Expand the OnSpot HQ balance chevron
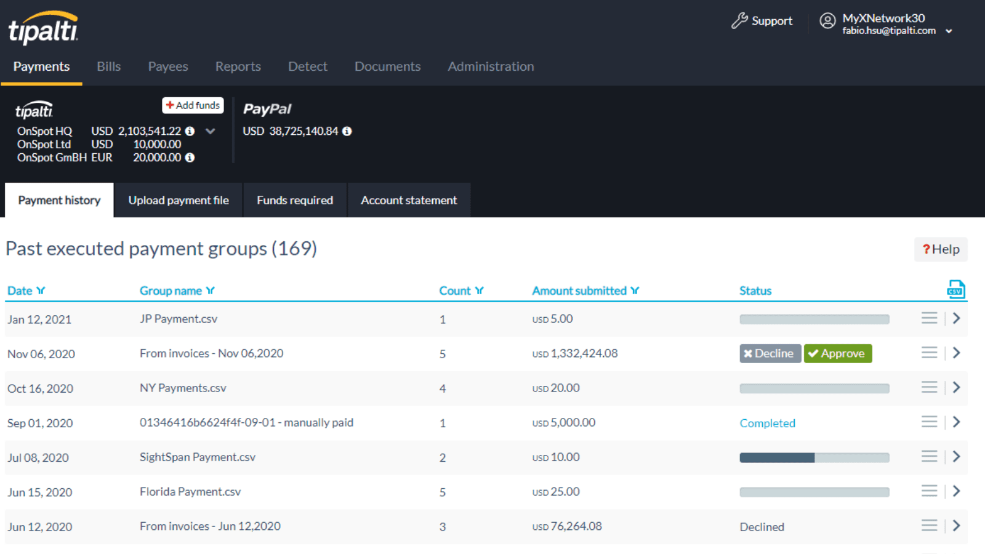 [211, 131]
